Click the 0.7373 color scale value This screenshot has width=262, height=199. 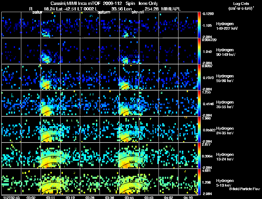tap(208, 78)
